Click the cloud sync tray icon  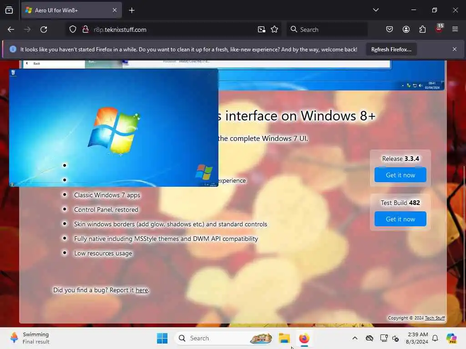pyautogui.click(x=370, y=338)
